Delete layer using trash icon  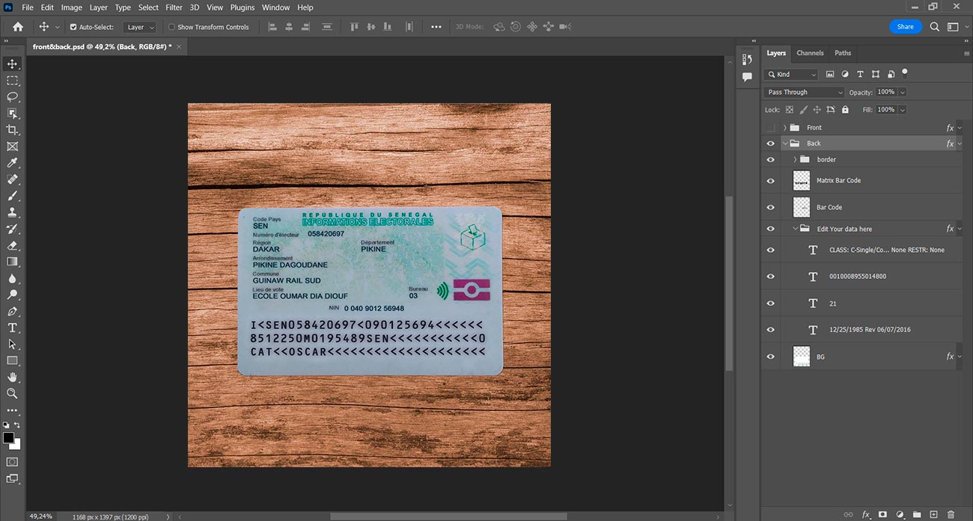[x=951, y=514]
